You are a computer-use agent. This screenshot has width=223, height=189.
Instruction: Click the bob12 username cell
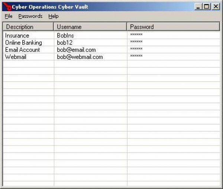point(65,42)
